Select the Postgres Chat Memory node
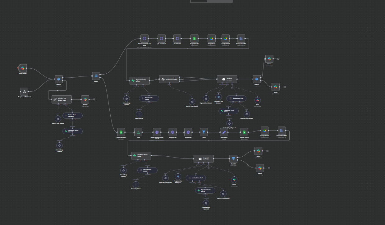Viewport: 385px width, 225px height. [218, 97]
